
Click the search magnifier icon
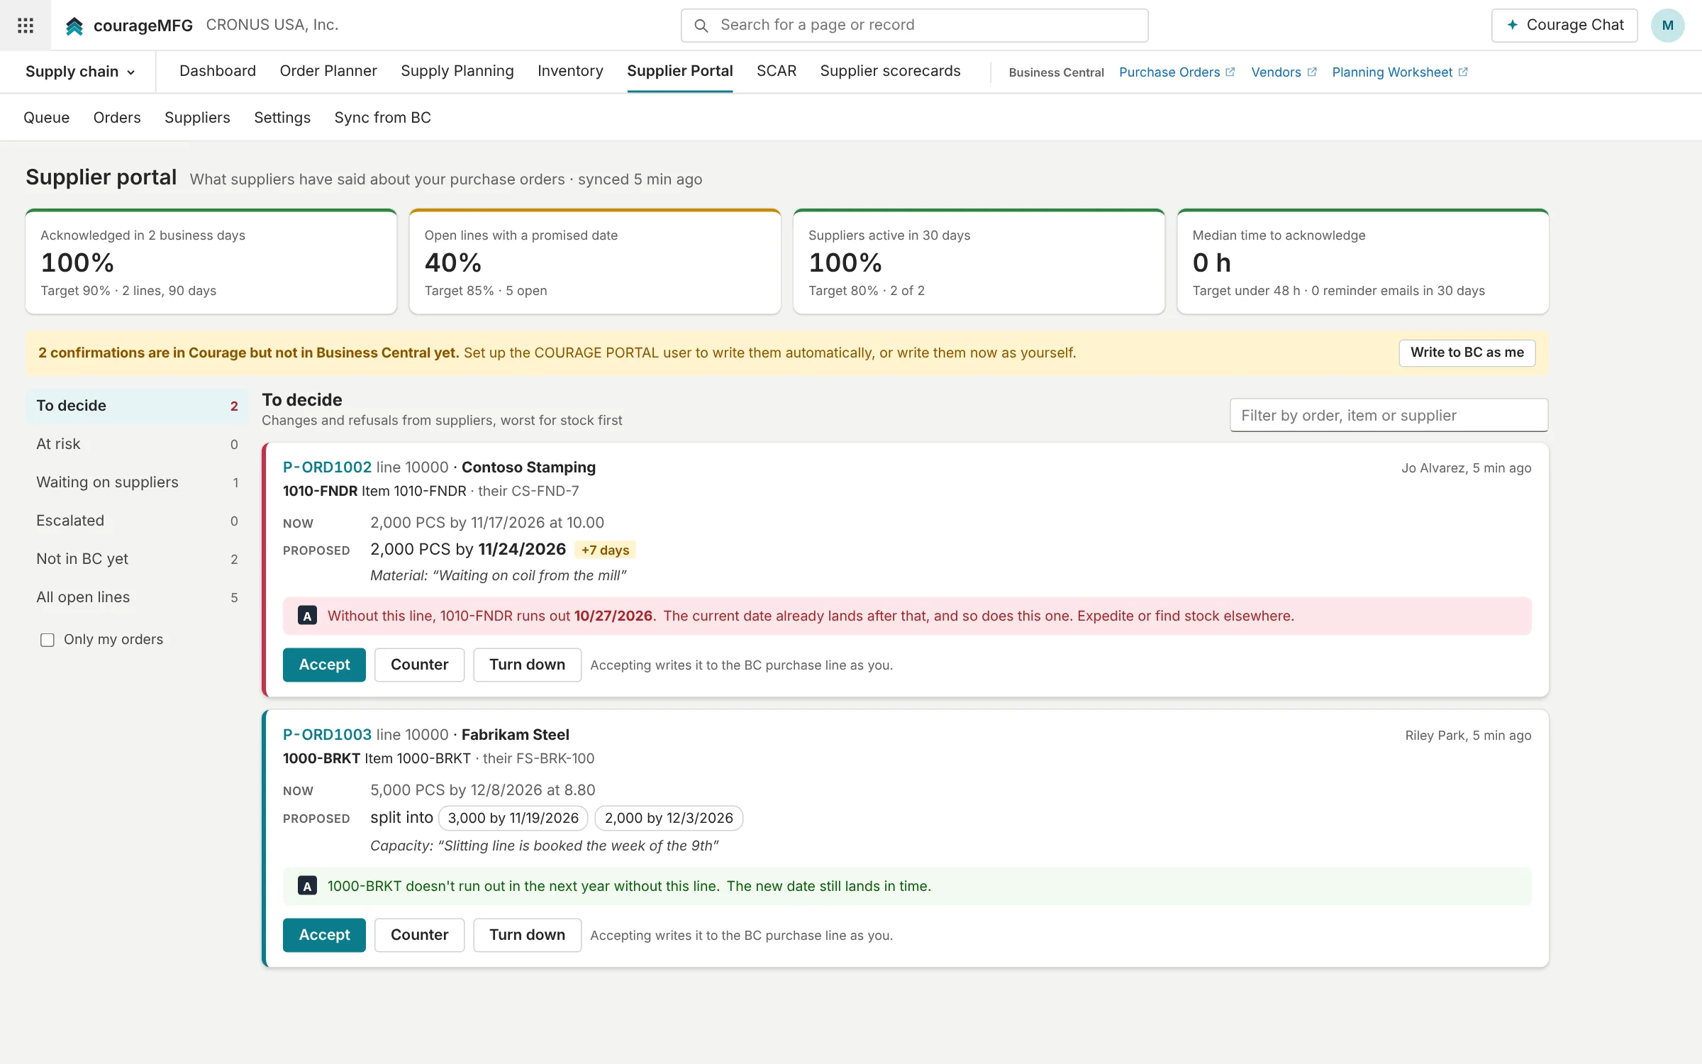(x=701, y=26)
